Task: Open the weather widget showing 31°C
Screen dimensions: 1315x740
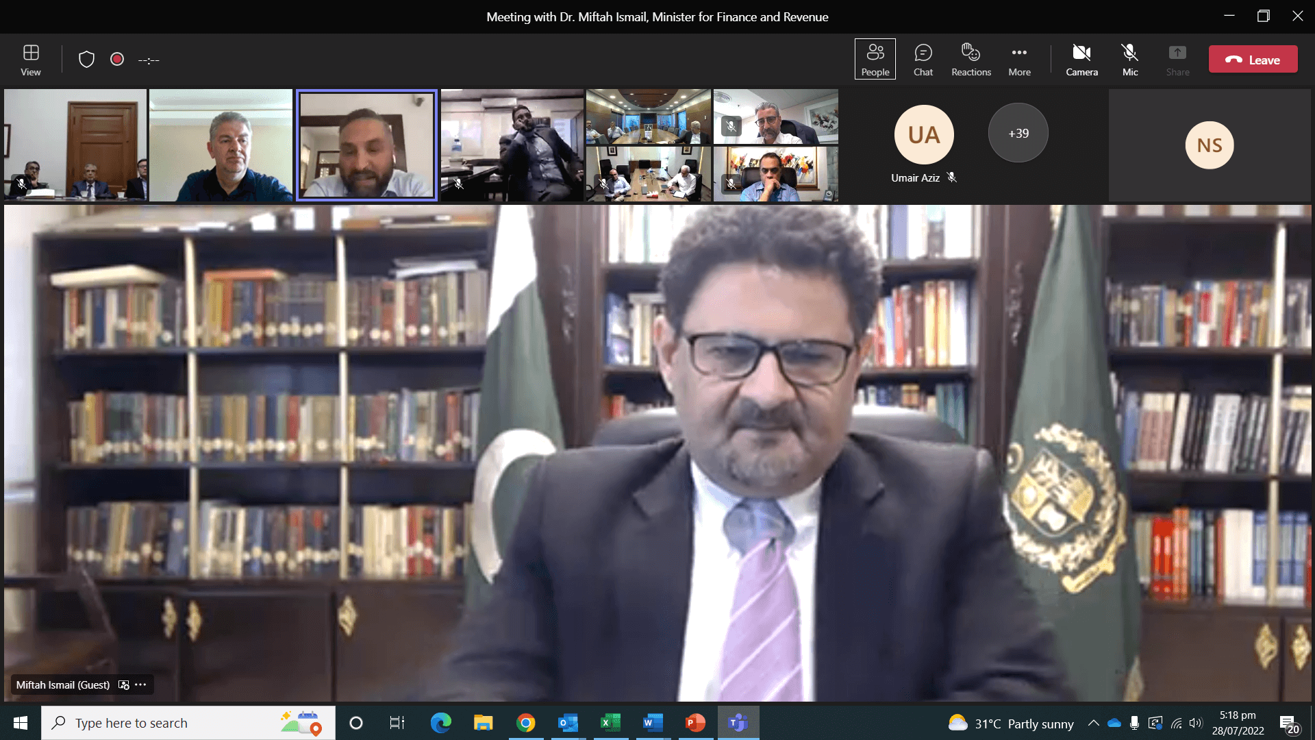Action: tap(1010, 723)
